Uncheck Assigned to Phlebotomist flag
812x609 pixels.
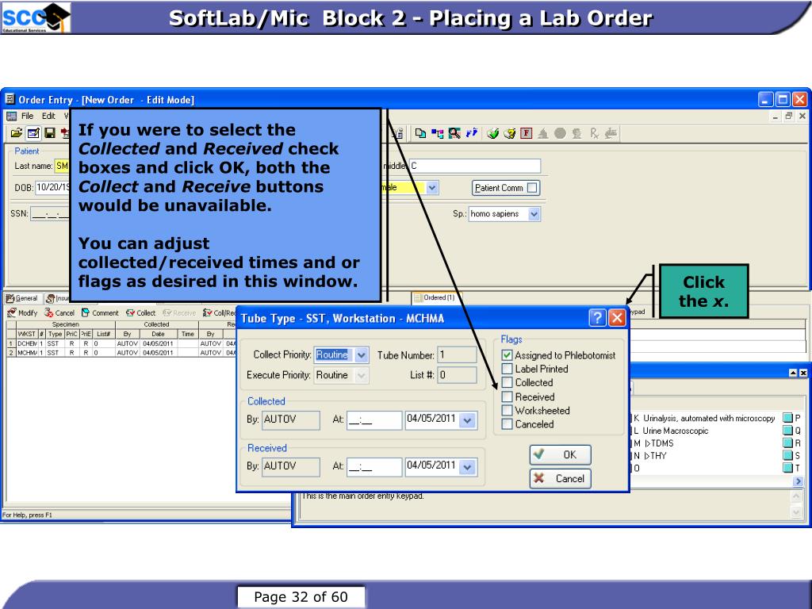click(x=507, y=355)
